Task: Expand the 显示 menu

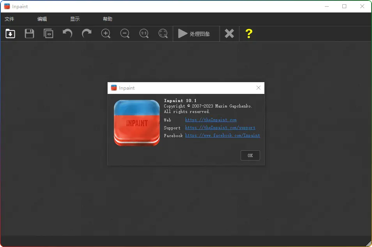Action: point(75,19)
